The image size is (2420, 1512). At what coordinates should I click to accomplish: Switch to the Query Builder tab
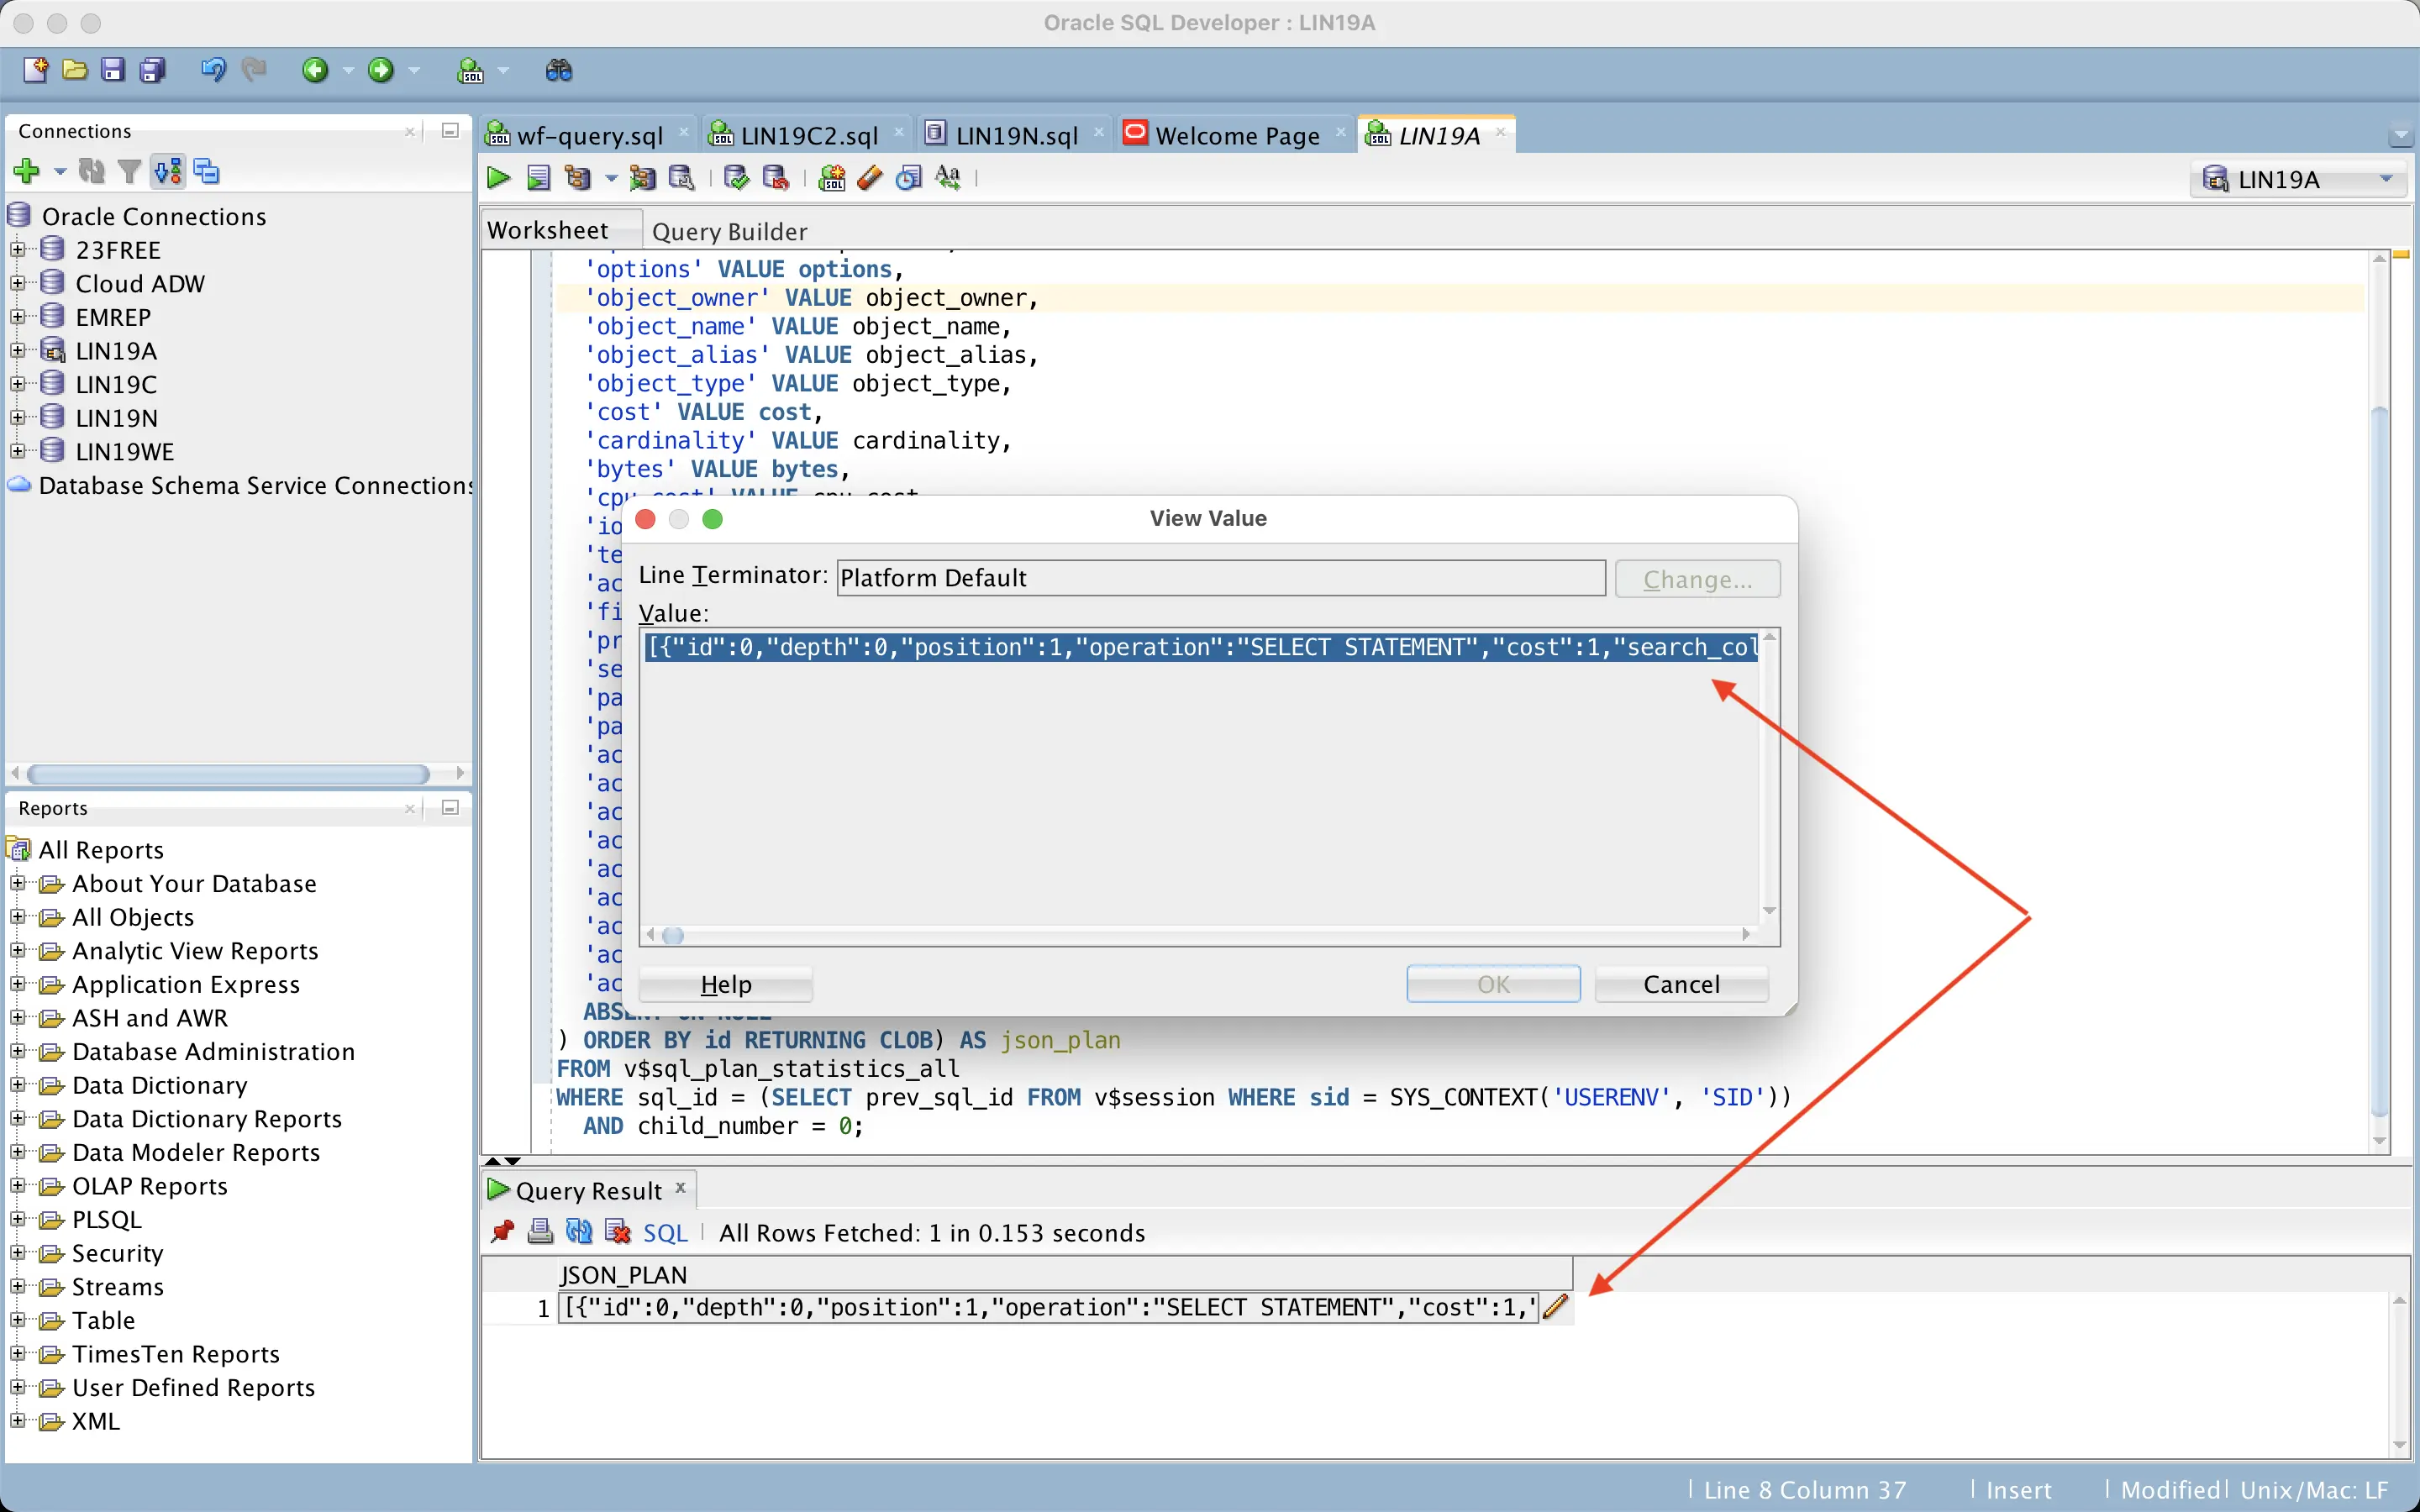729,231
